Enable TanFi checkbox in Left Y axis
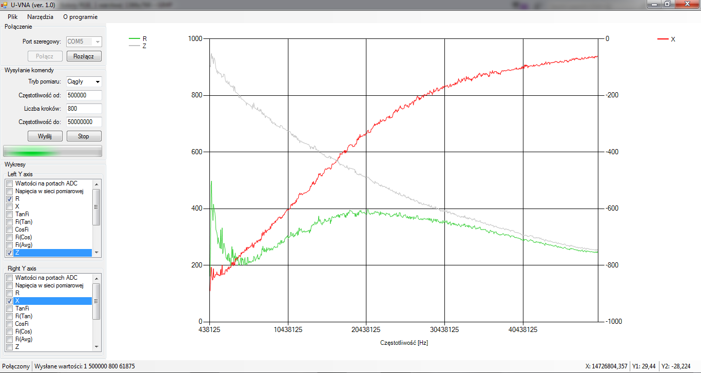The width and height of the screenshot is (701, 373). [9, 214]
